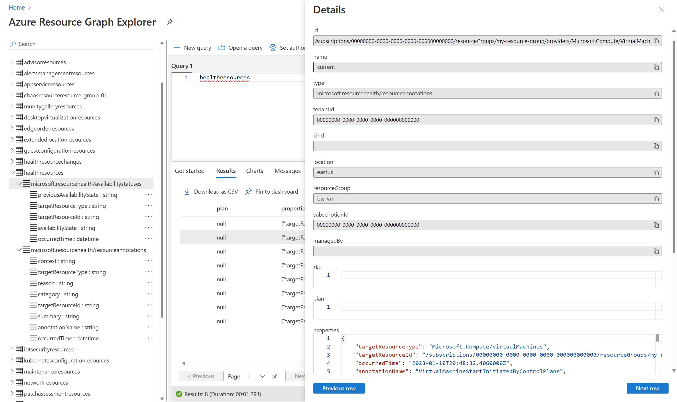Switch to the Charts tab

pos(254,171)
